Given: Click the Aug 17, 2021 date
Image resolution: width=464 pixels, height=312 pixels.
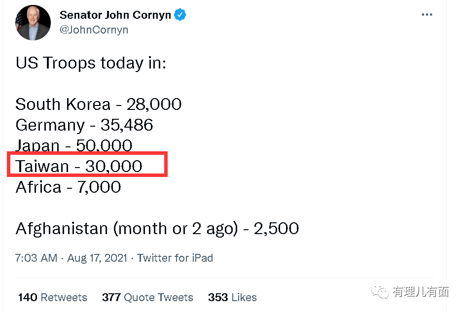Looking at the screenshot, I should pyautogui.click(x=97, y=258).
